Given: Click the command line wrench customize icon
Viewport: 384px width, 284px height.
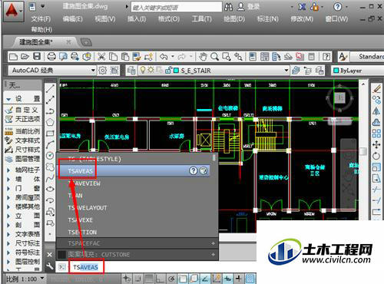Looking at the screenshot, I should point(50,266).
